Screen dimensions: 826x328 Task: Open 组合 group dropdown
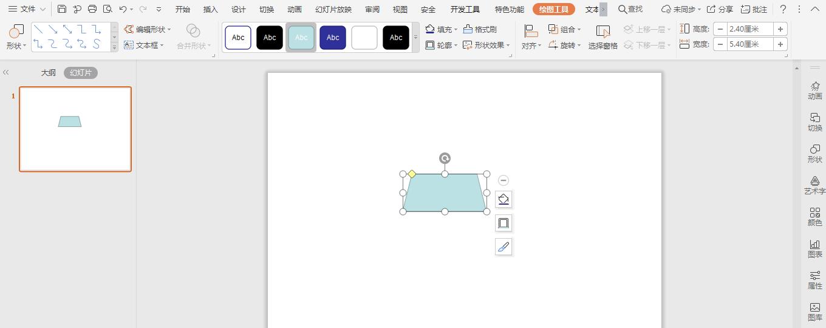[579, 30]
